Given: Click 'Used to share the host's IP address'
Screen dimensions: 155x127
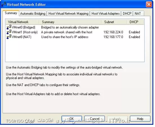Looking at the screenshot, I should tap(65, 37).
